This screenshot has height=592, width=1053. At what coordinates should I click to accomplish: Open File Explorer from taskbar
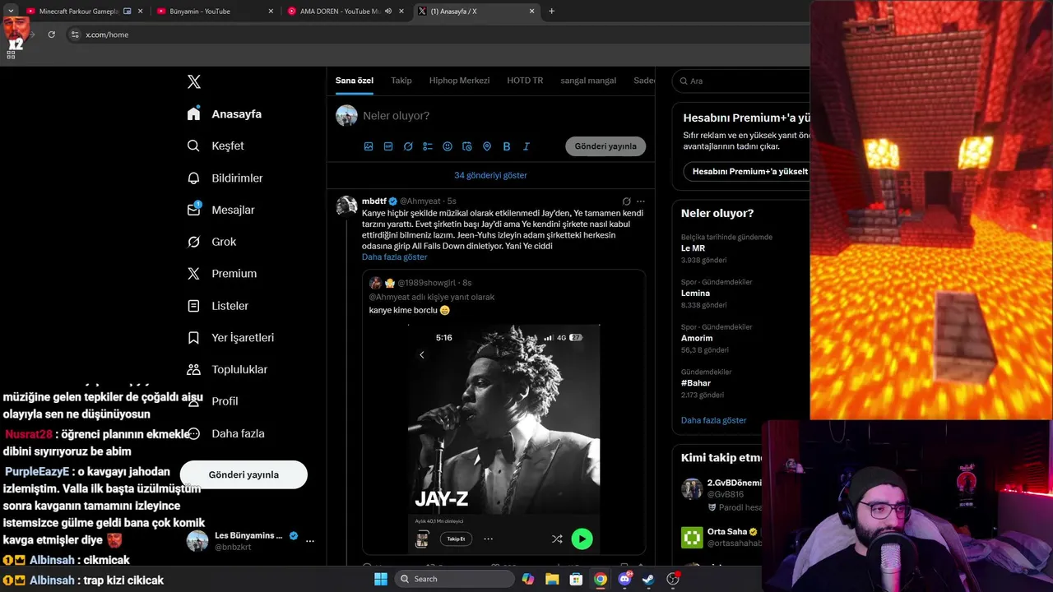coord(552,579)
